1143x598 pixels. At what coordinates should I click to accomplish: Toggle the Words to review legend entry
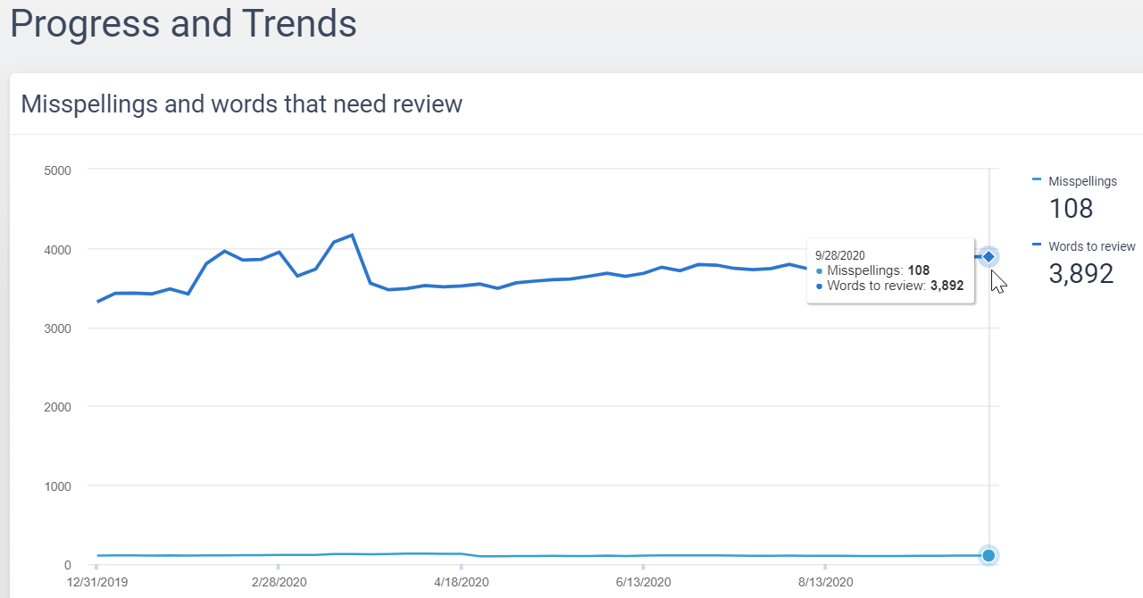[x=1091, y=246]
